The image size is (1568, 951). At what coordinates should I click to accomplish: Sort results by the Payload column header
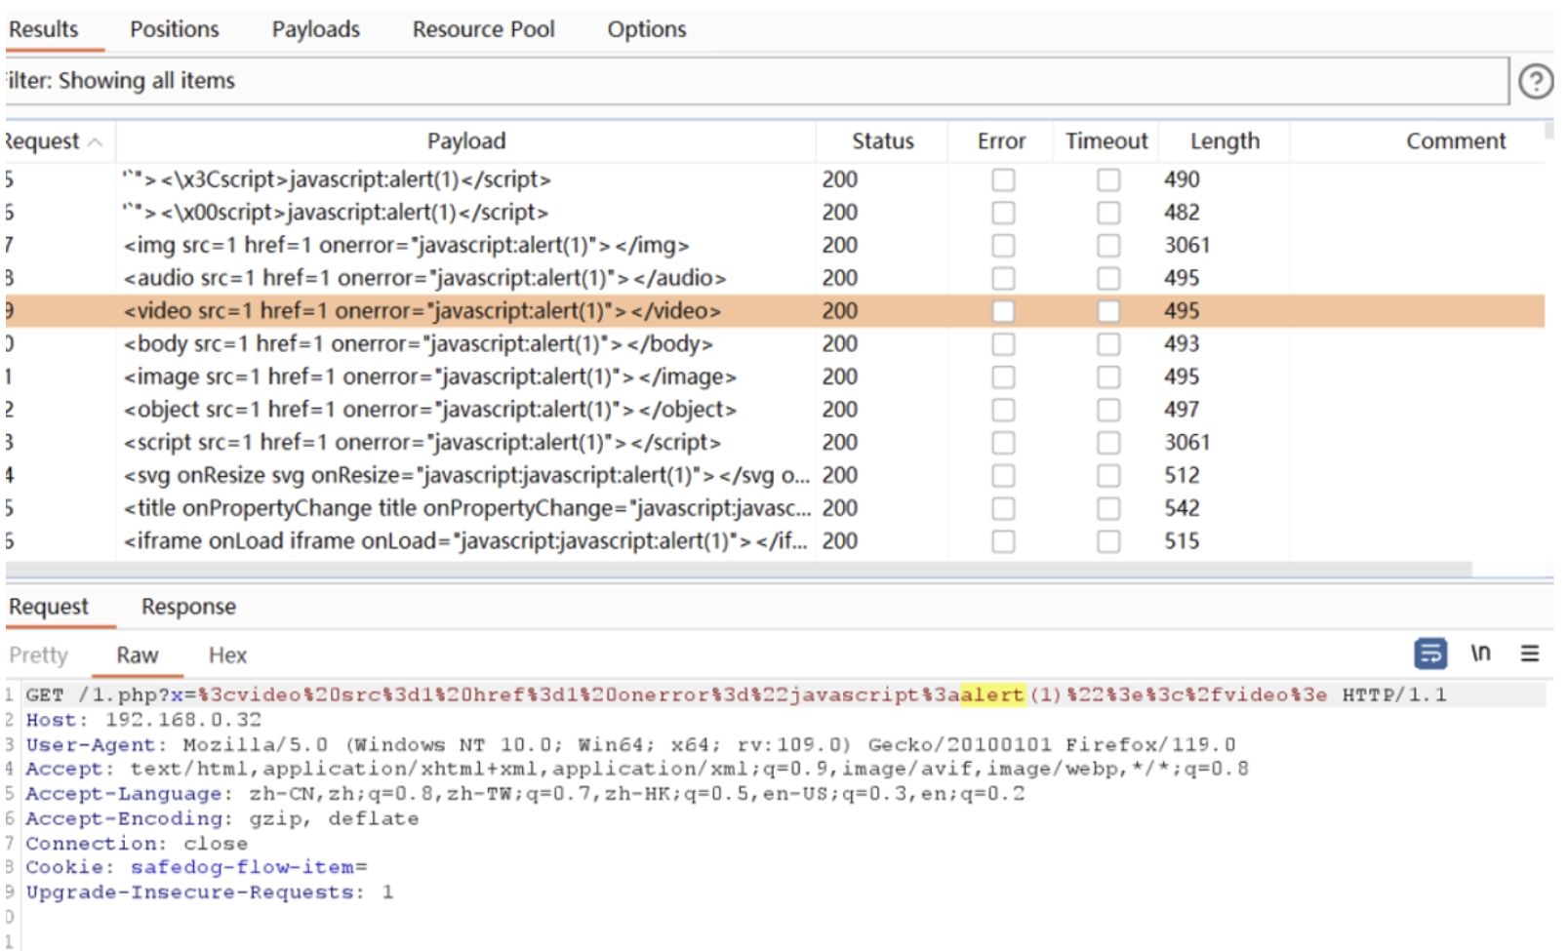tap(466, 141)
